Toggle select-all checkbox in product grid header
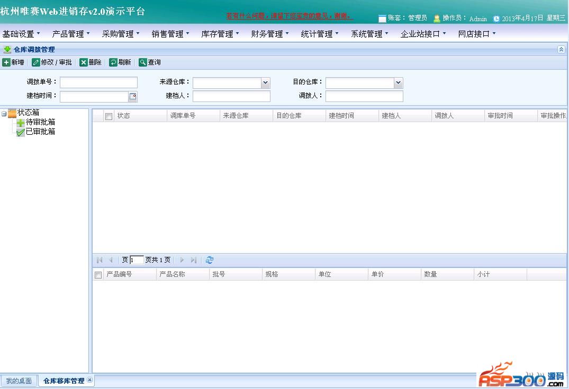This screenshot has height=389, width=569. pos(98,275)
